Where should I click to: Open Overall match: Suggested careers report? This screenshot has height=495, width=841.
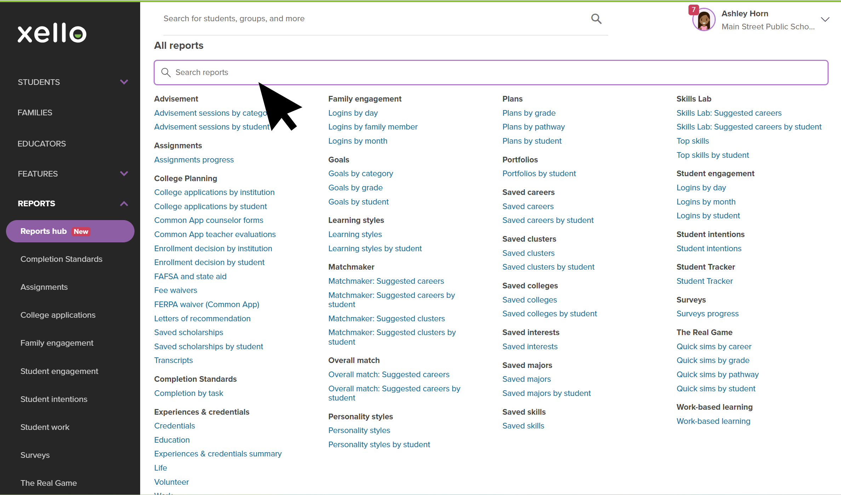click(x=389, y=374)
